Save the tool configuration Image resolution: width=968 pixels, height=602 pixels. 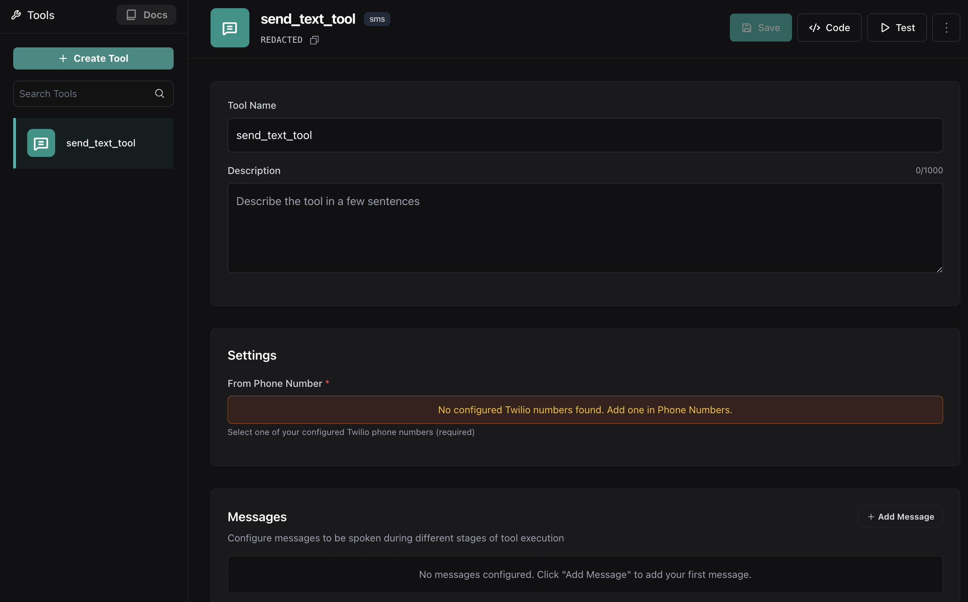[x=760, y=28]
